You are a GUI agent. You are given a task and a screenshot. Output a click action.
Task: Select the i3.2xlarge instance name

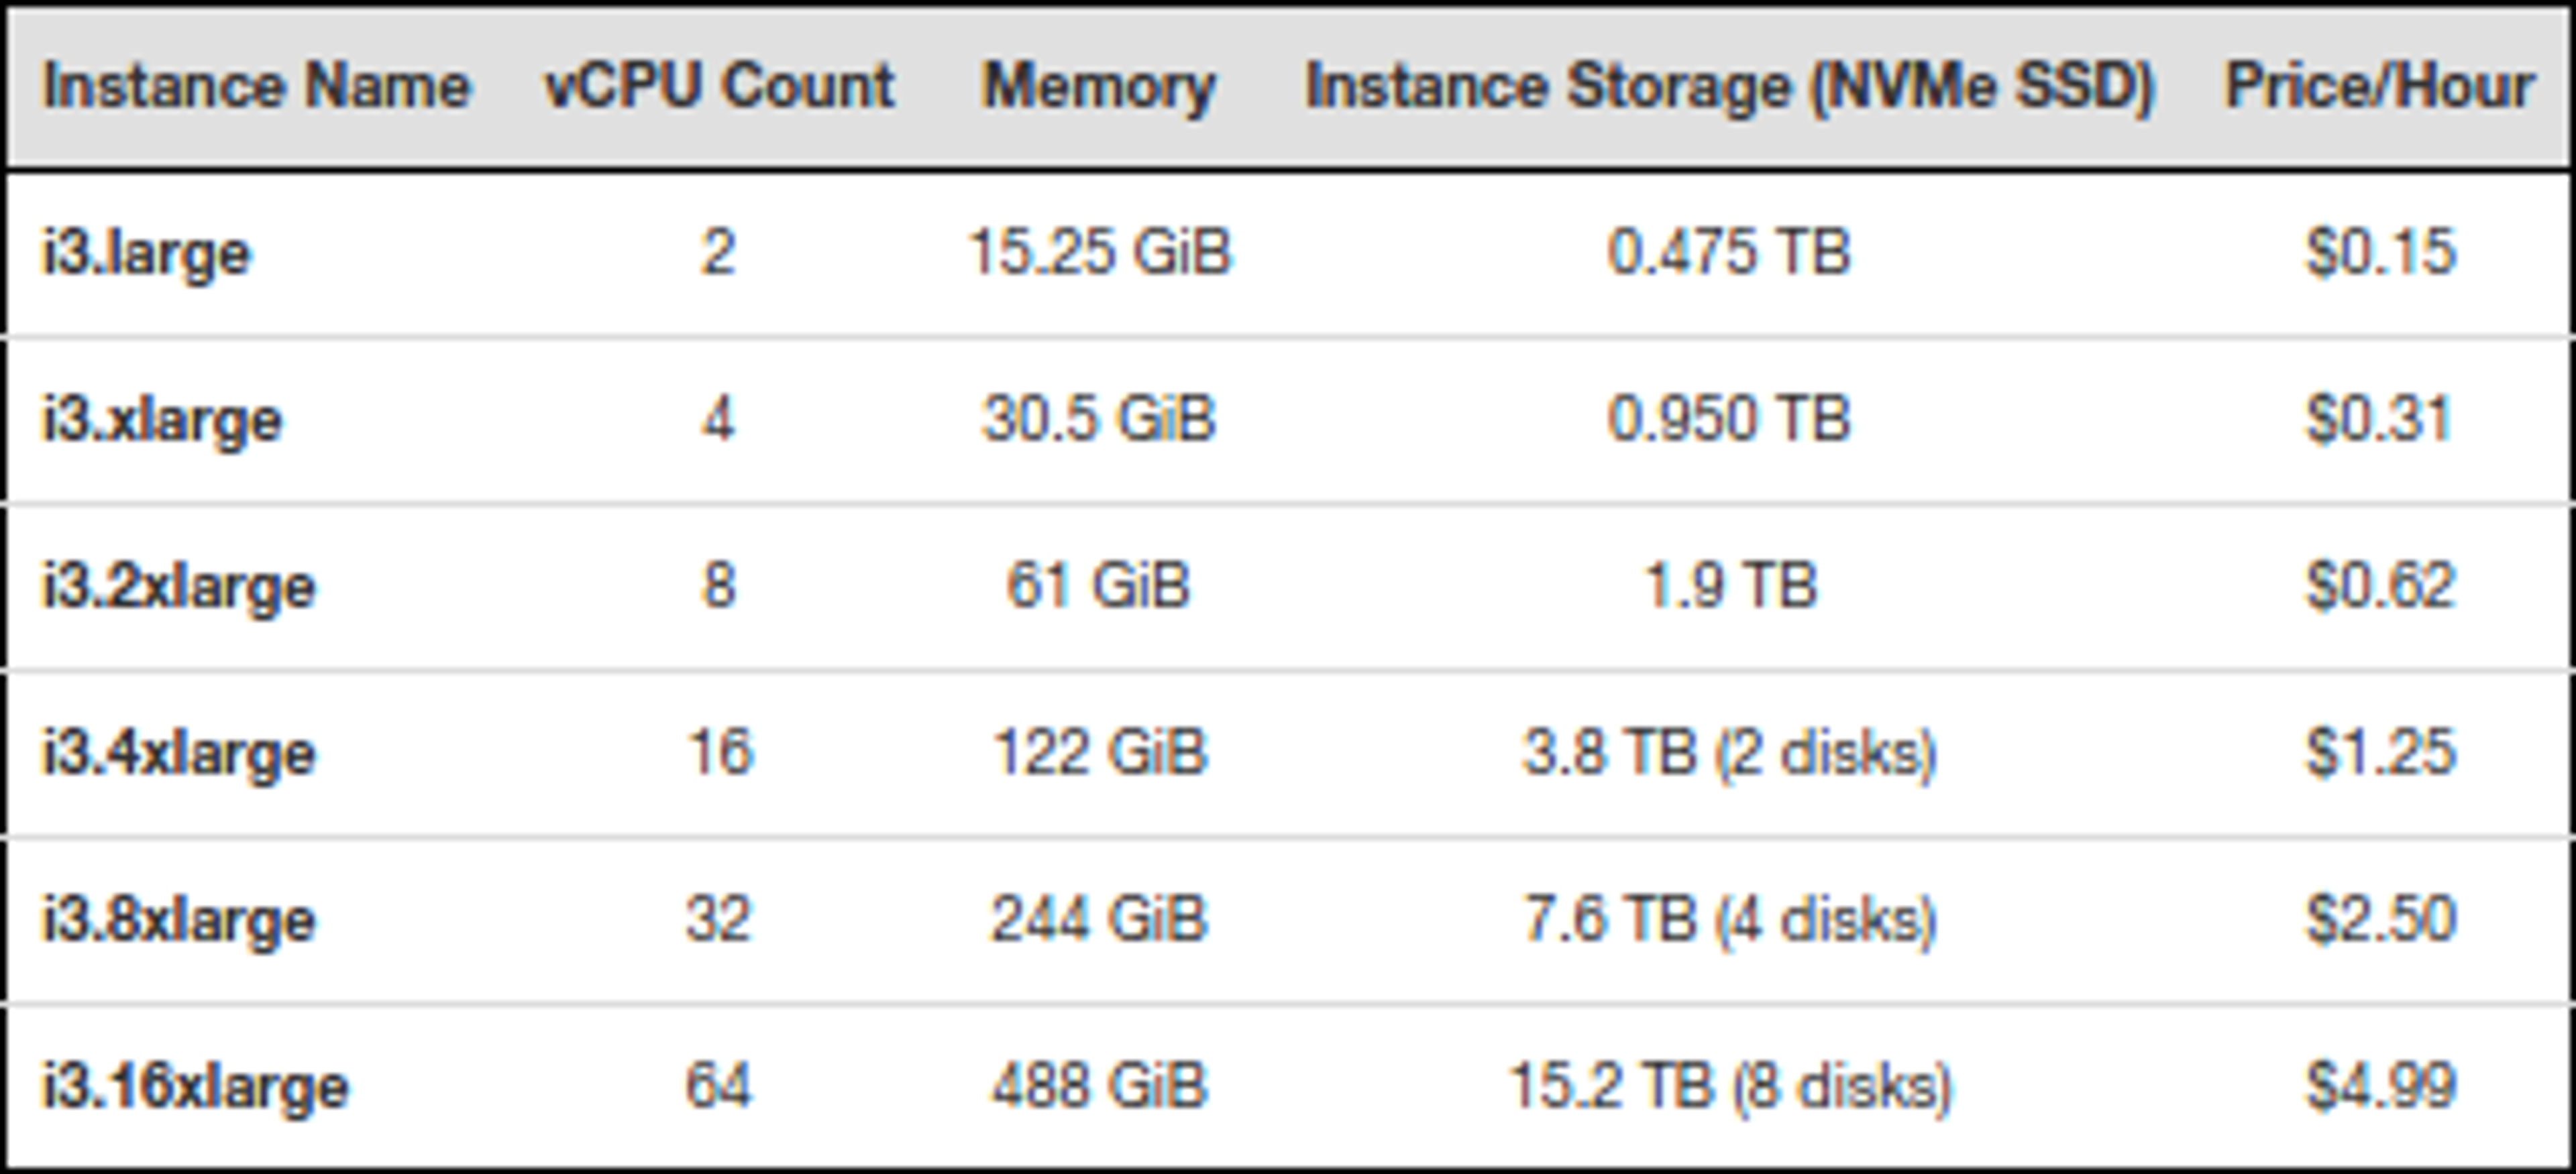click(x=179, y=587)
